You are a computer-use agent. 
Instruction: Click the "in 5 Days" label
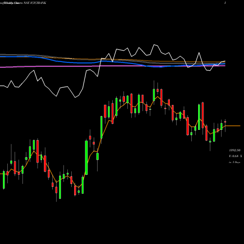[x=234, y=162]
